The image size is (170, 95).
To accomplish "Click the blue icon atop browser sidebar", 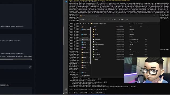I will 66,2.
